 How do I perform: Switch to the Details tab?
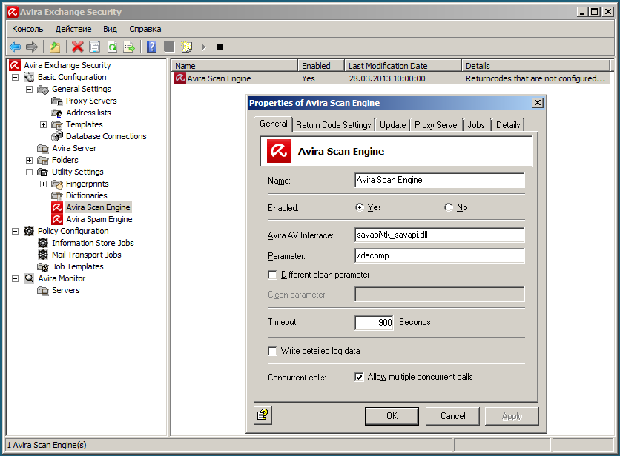508,125
